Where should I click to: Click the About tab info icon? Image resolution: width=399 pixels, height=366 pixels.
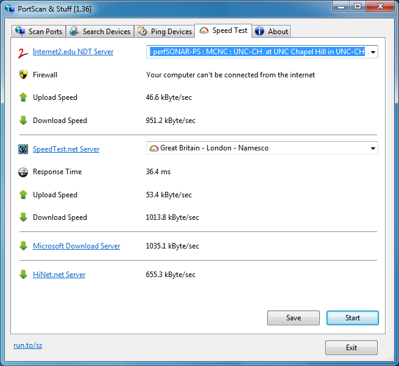[260, 31]
